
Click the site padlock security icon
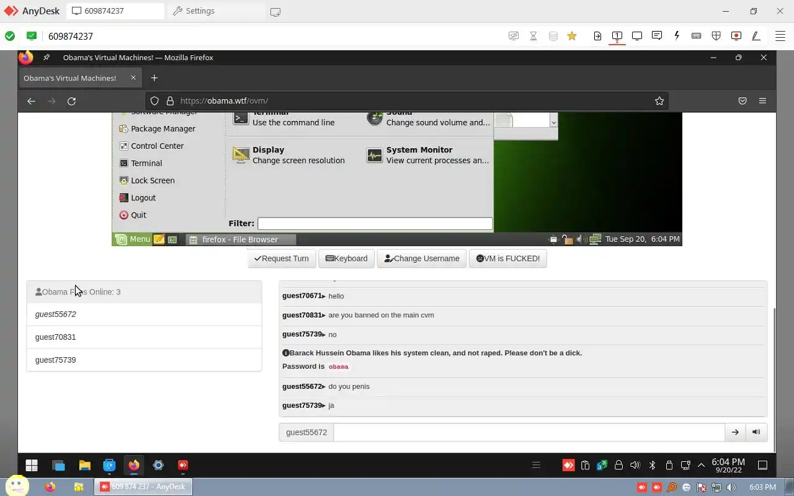(x=169, y=100)
